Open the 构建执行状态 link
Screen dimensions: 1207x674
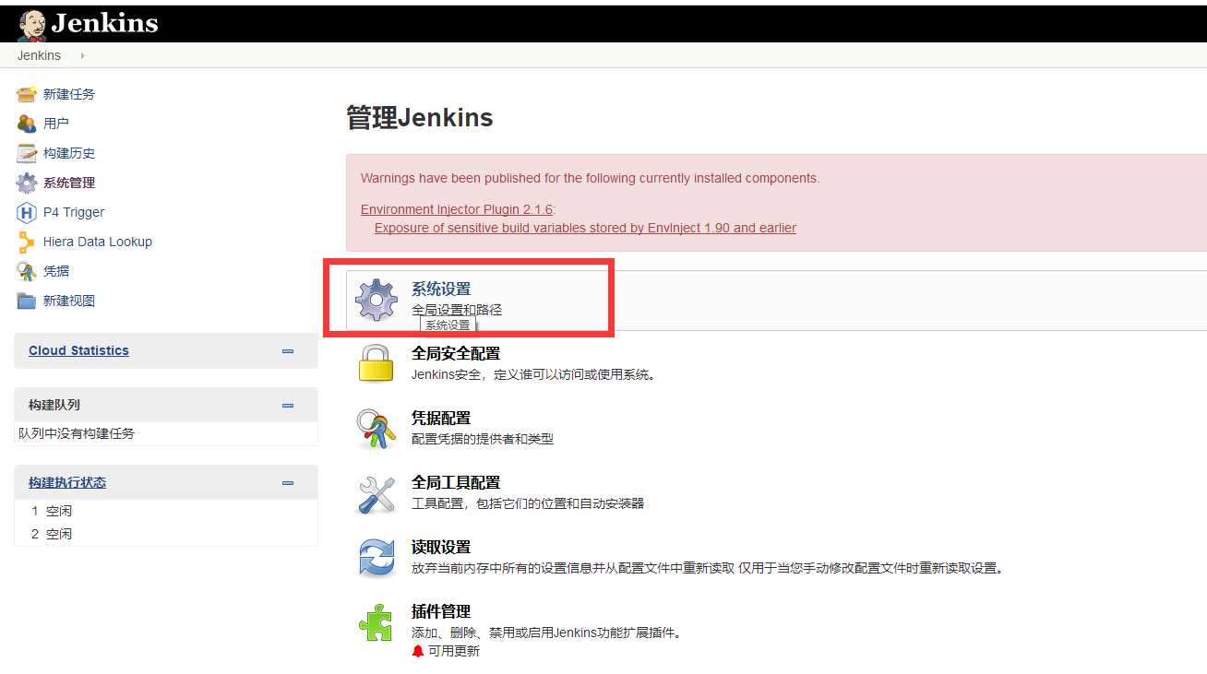pyautogui.click(x=67, y=482)
